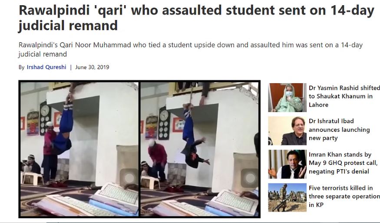This screenshot has height=223, width=380.
Task: Click the article summary about Qari Noor Muhammad
Action: pyautogui.click(x=191, y=49)
